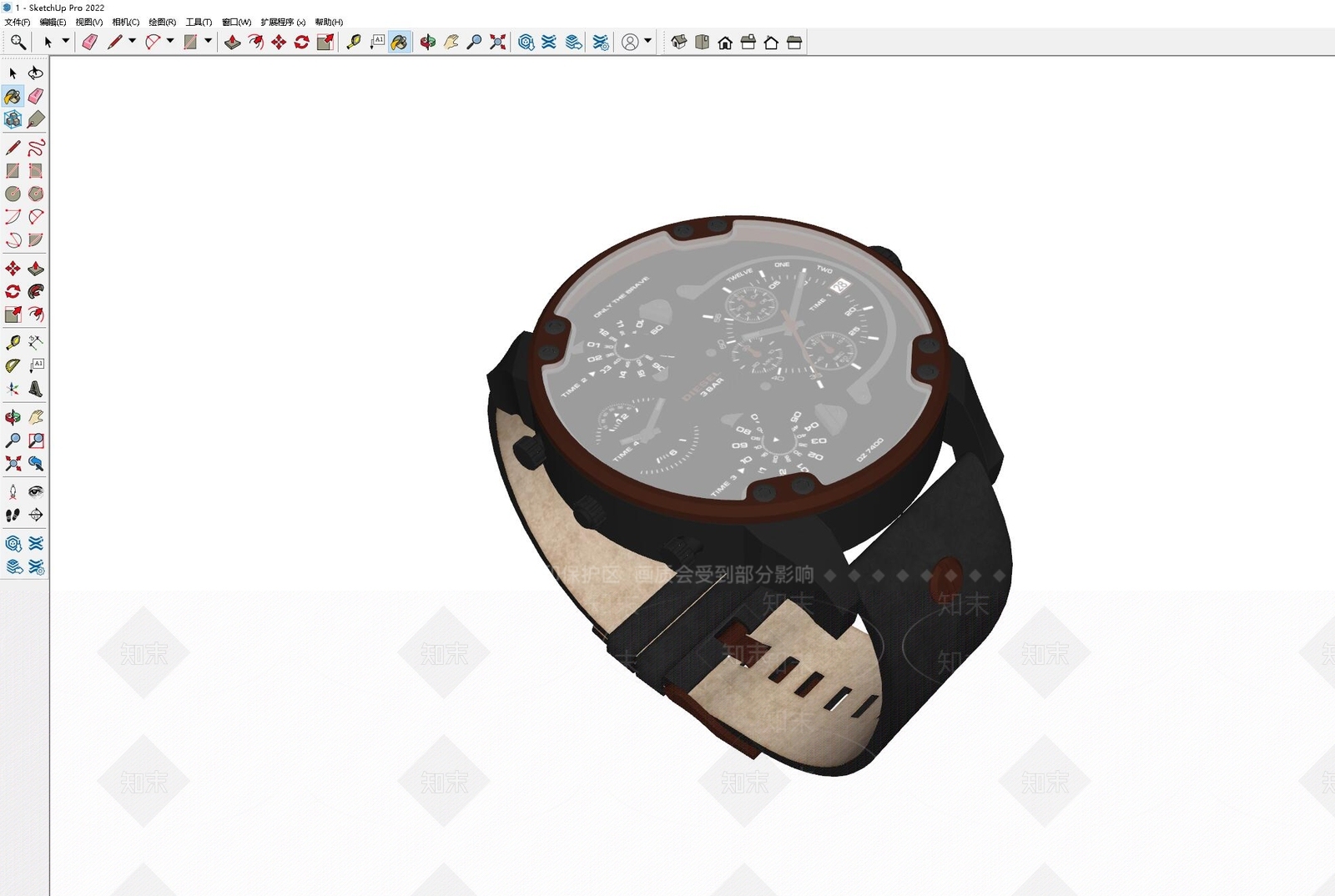The image size is (1335, 896).
Task: Select the Rotate tool in top toolbar
Action: [302, 43]
